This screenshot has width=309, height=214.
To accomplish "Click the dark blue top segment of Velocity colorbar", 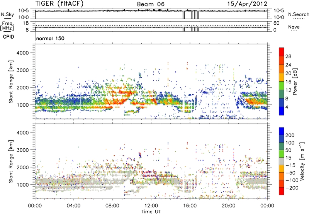I will [x=282, y=131].
